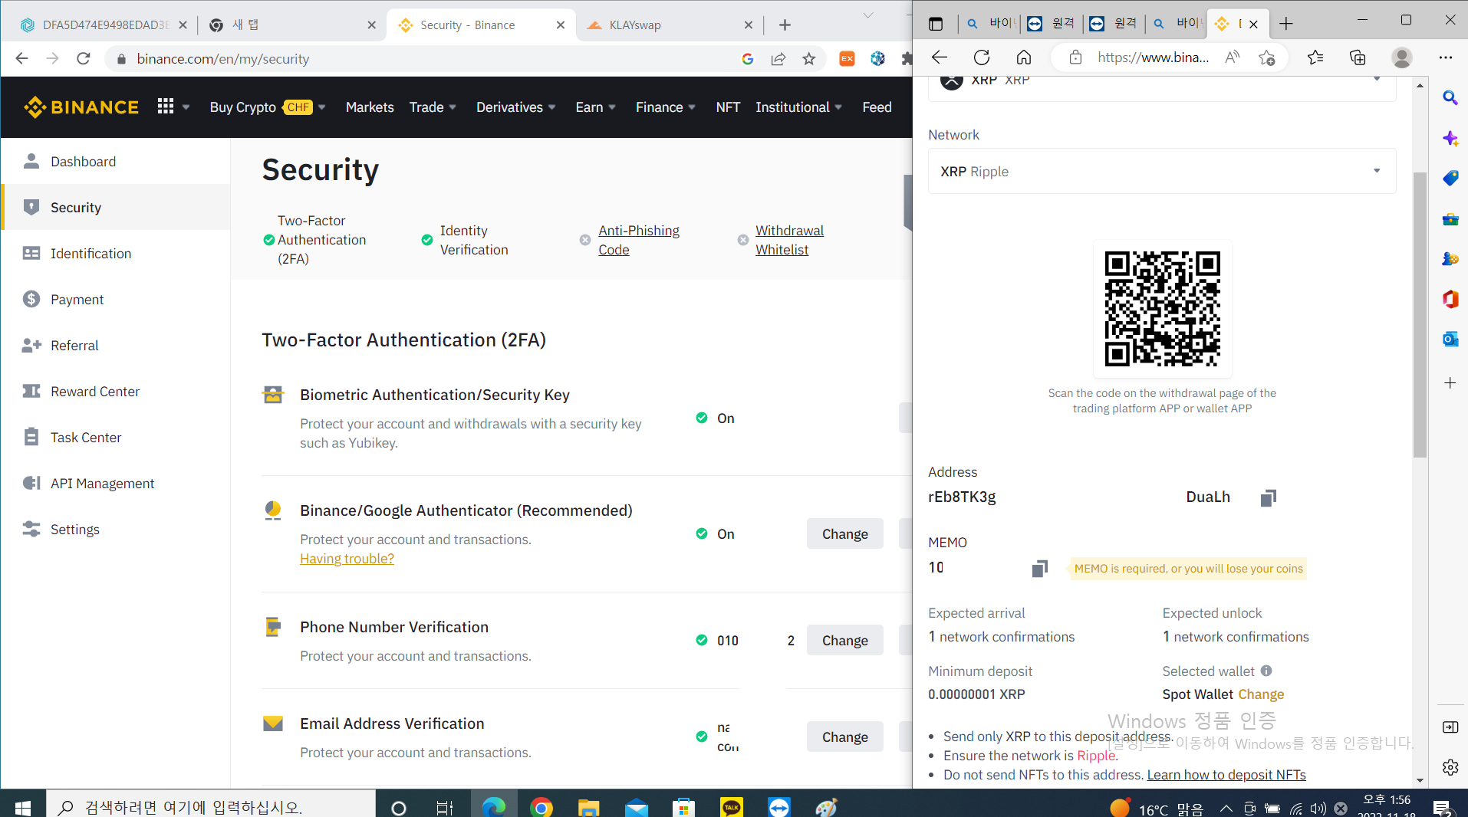Open Settings in Binance sidebar
The image size is (1468, 817).
point(115,529)
